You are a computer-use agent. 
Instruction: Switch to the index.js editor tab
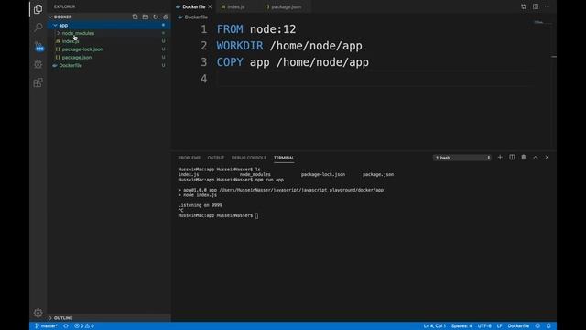pyautogui.click(x=236, y=6)
